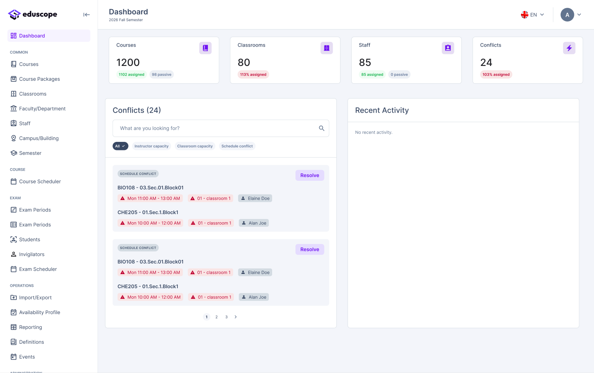Screen dimensions: 594x373
Task: Select the Dashboard sidebar item
Action: tap(49, 36)
